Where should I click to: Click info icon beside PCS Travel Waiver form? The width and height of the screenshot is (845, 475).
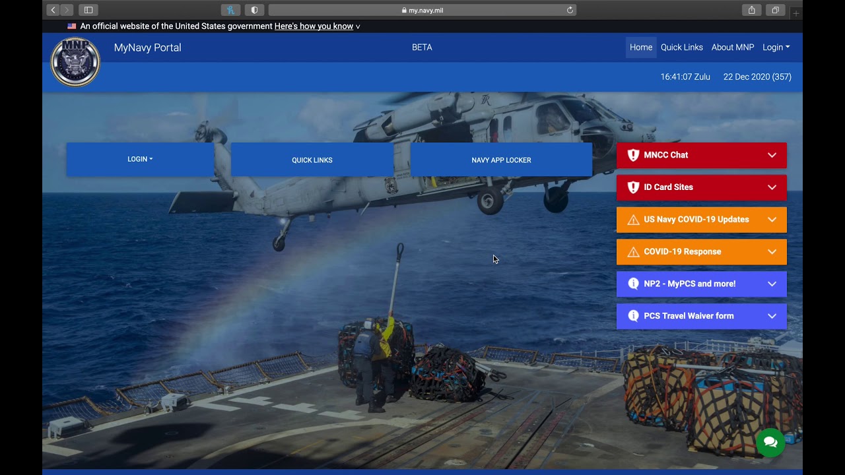633,316
